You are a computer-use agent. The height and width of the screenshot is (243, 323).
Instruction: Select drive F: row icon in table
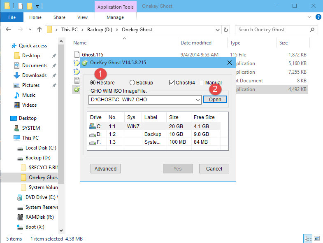coord(93,143)
